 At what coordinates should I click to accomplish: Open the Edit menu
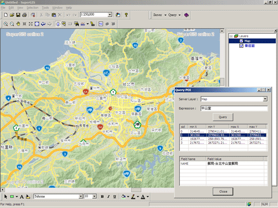click(11, 8)
